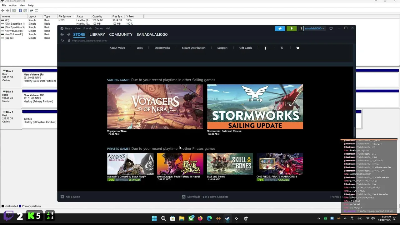
Task: Open Firefox from taskbar
Action: pyautogui.click(x=200, y=218)
